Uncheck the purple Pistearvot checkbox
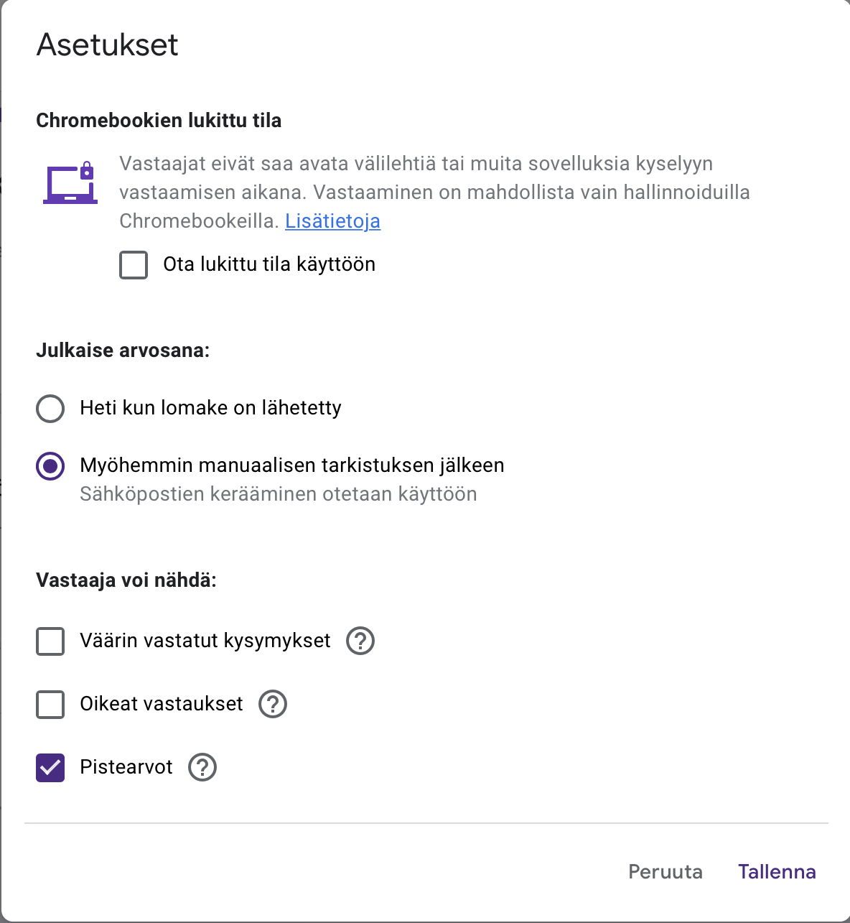 [x=50, y=767]
